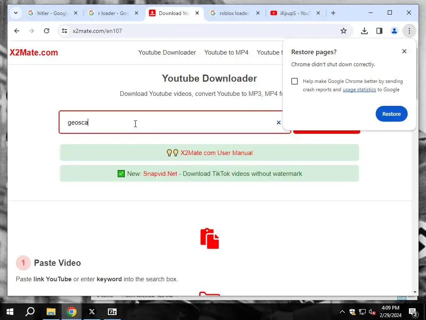Go back to previous page
This screenshot has width=426, height=320.
click(x=17, y=31)
